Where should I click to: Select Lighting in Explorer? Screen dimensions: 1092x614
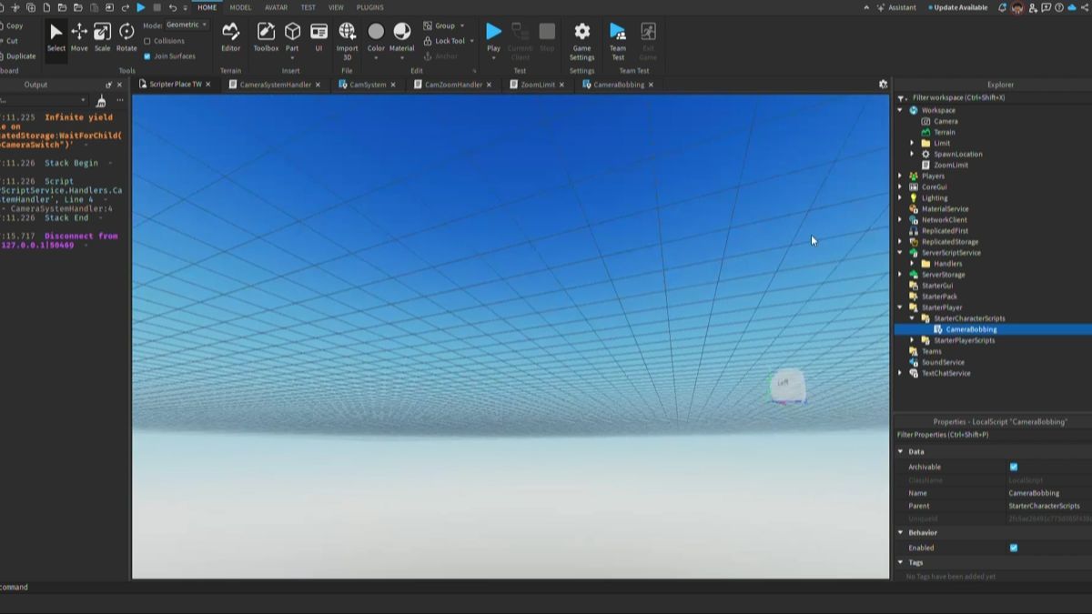click(x=935, y=197)
